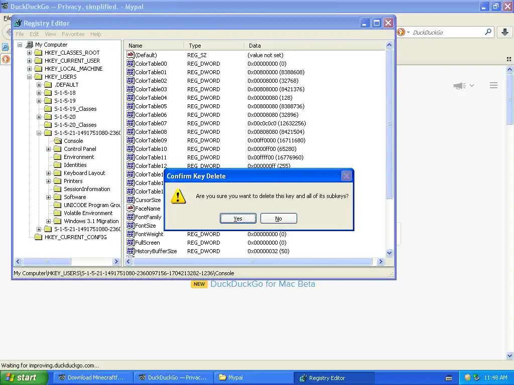Switch to DuckDuckGo taskbar item
This screenshot has width=514, height=385.
point(173,377)
